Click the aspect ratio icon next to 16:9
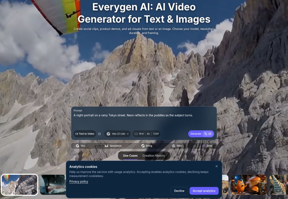This screenshot has width=288, height=199. (136, 134)
